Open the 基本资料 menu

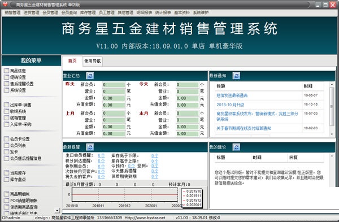pos(182,12)
